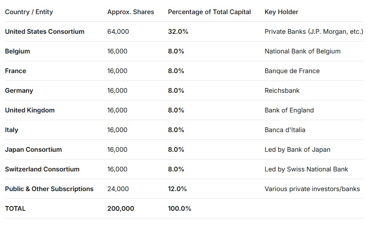Select the "Percentage of Total Capital" header
The height and width of the screenshot is (227, 375).
click(209, 12)
